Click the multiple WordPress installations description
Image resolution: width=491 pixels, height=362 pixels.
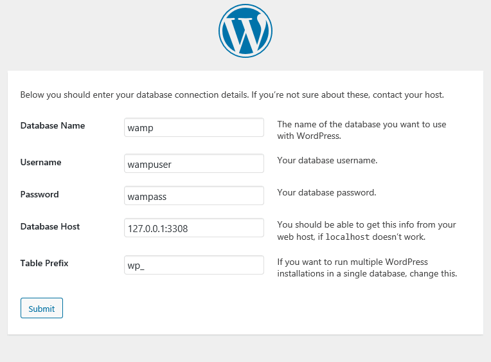(x=367, y=267)
